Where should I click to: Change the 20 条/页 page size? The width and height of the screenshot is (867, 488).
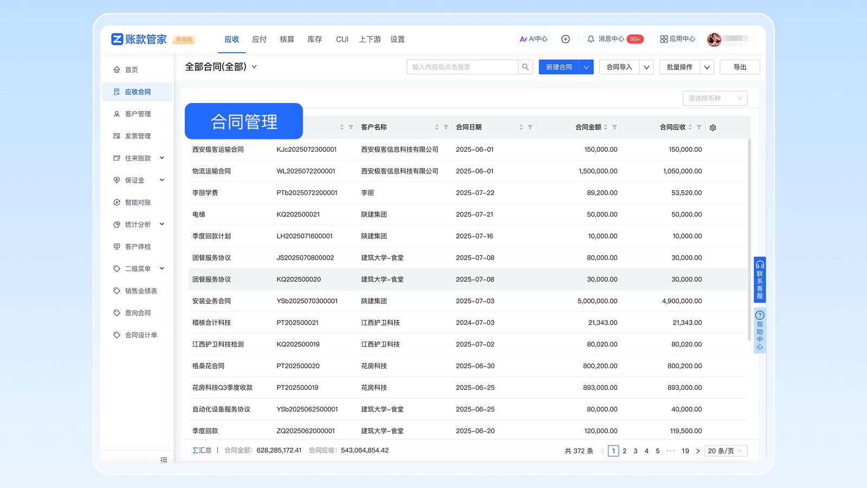pyautogui.click(x=725, y=451)
